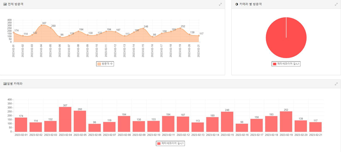Select the 2023-02-01 bar showing 174
Viewport: 341px width, 152px height.
point(21,125)
